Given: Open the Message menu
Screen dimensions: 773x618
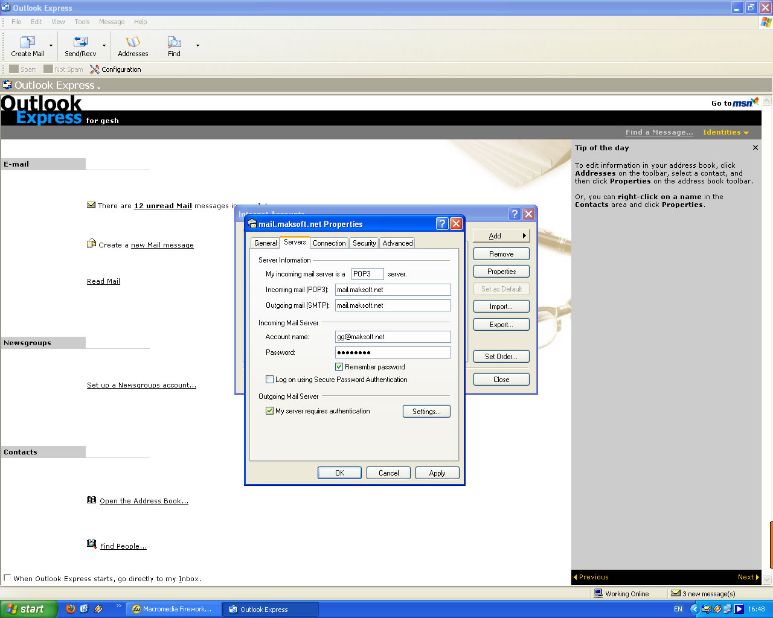Looking at the screenshot, I should [x=112, y=22].
